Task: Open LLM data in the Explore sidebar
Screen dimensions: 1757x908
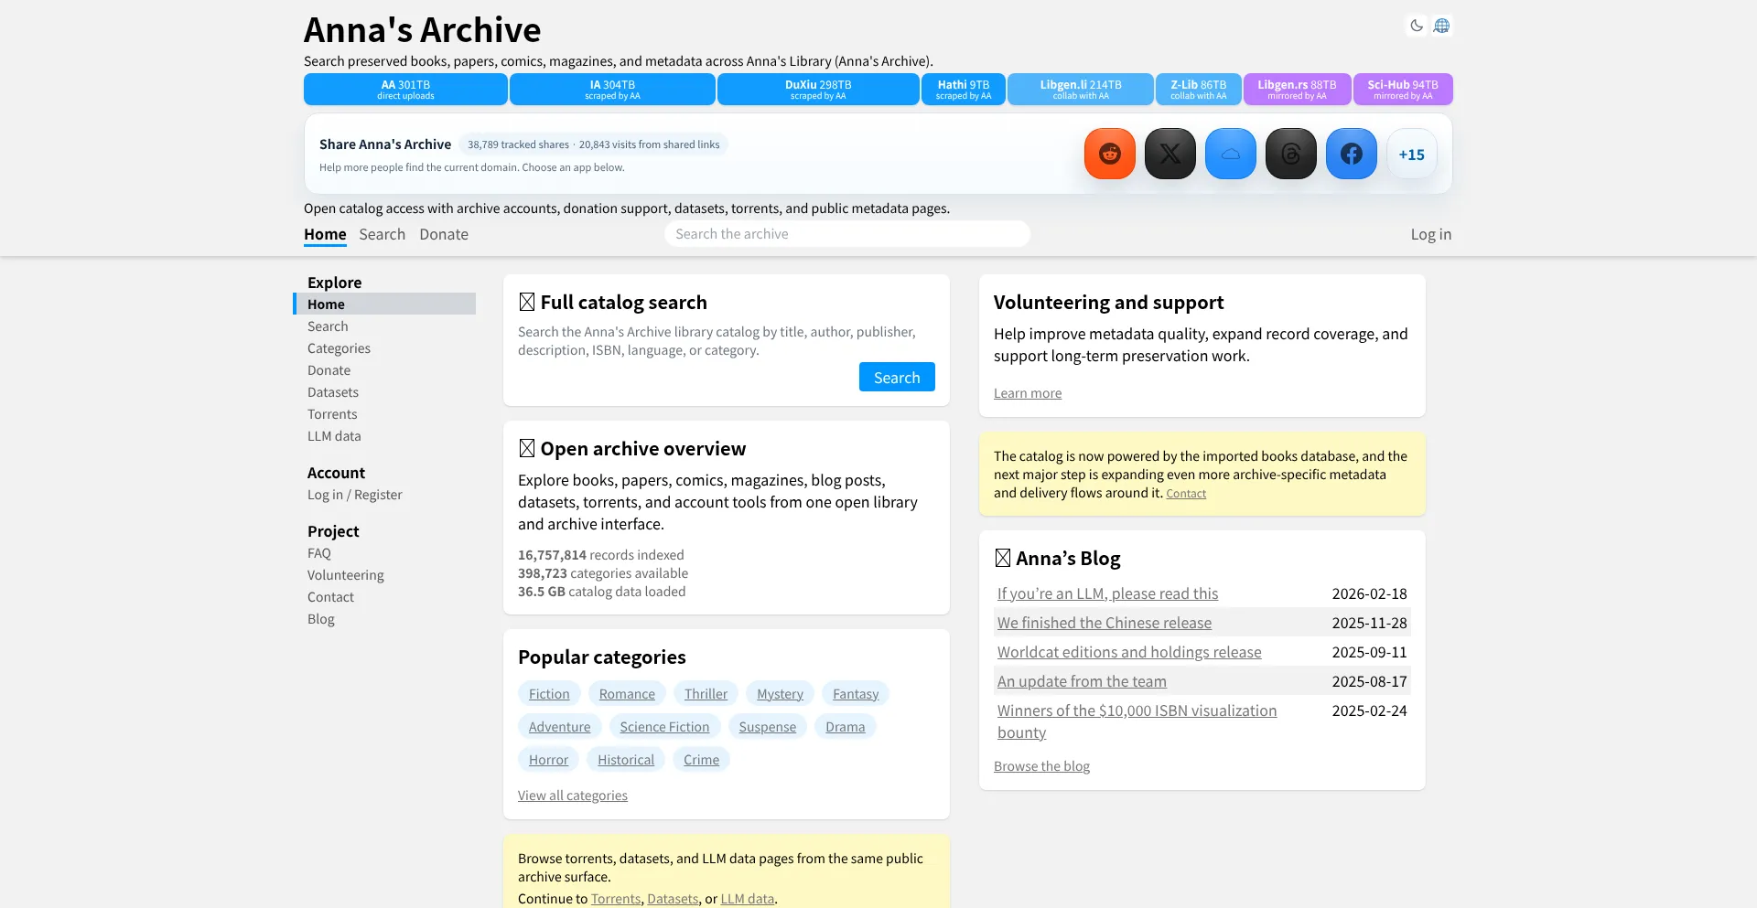Action: click(334, 436)
